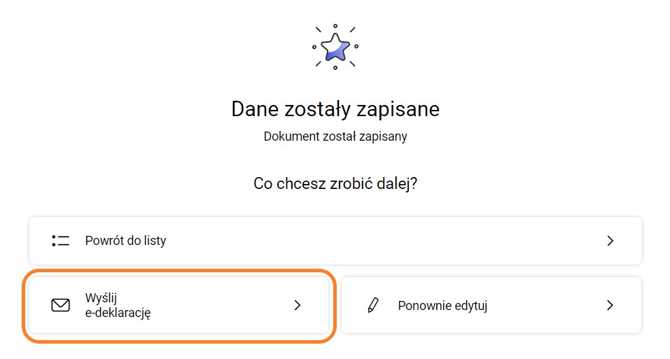The width and height of the screenshot is (670, 359).
Task: Click the sparkle rays around the star
Action: coord(352,30)
